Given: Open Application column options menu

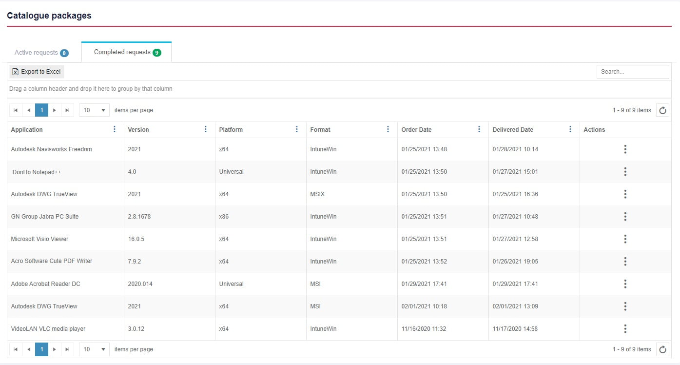Looking at the screenshot, I should point(115,129).
